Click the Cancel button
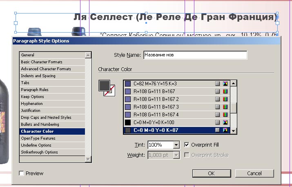 click(254, 174)
